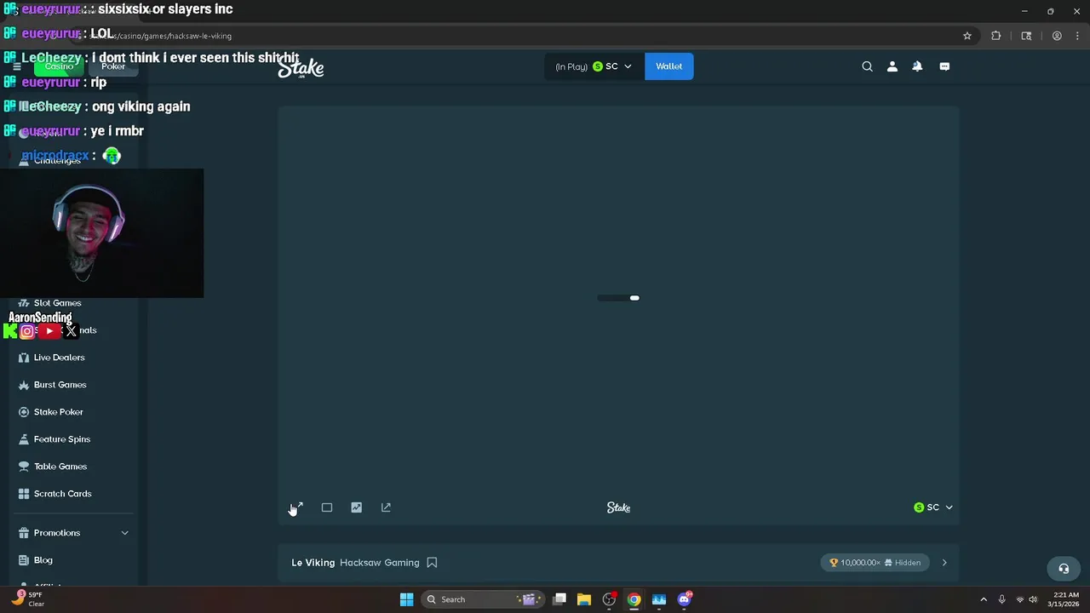Pop out the game window
Image resolution: width=1090 pixels, height=613 pixels.
[386, 507]
